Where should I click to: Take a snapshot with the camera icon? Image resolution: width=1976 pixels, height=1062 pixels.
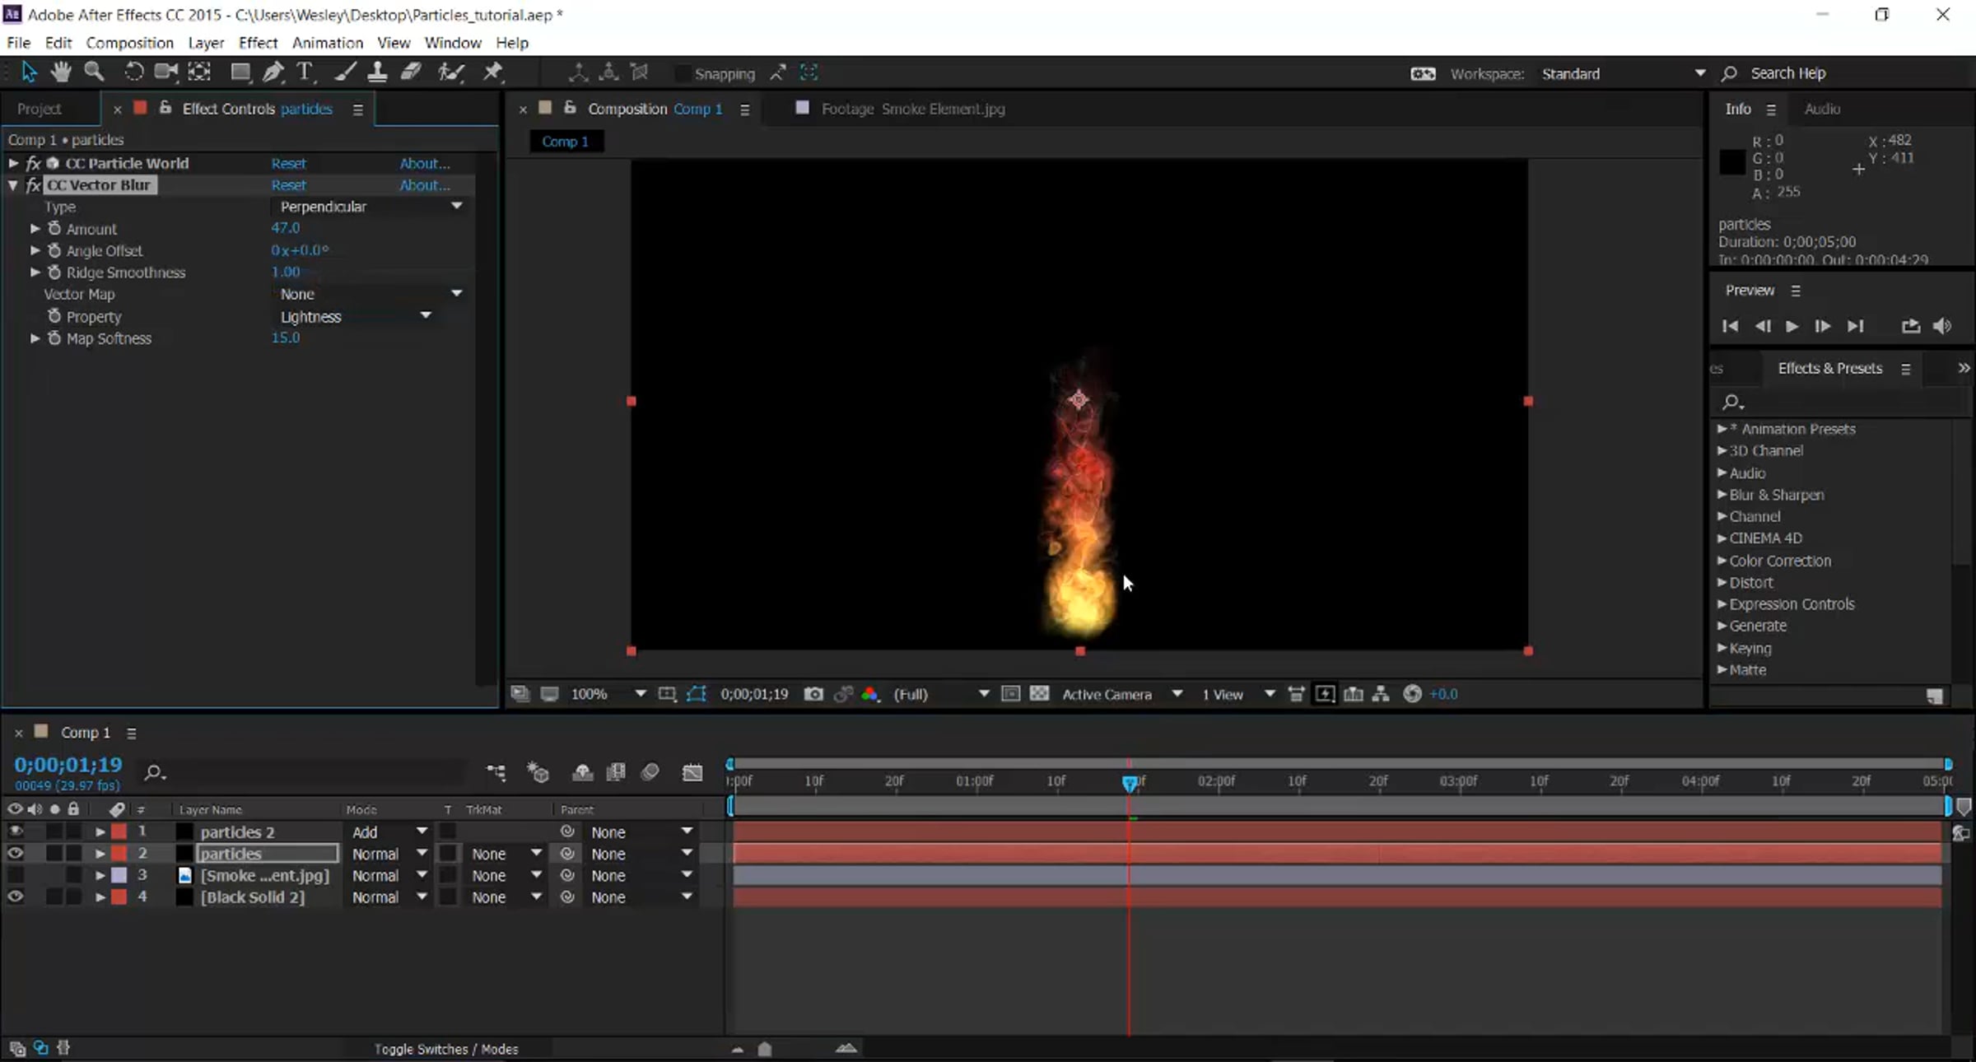point(813,694)
